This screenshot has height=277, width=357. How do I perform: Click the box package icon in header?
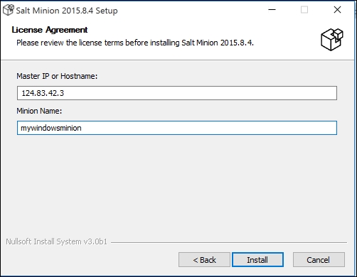tap(332, 40)
